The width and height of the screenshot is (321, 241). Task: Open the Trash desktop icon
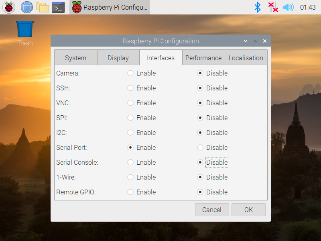(25, 34)
